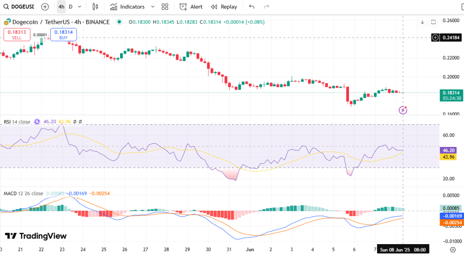Click the BUY 0.18314 button
464x255 pixels.
point(63,34)
